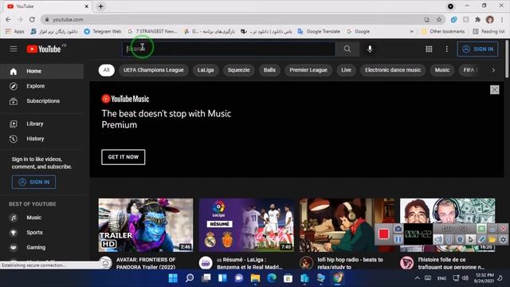Close the YouTube Music Premium banner

[494, 90]
